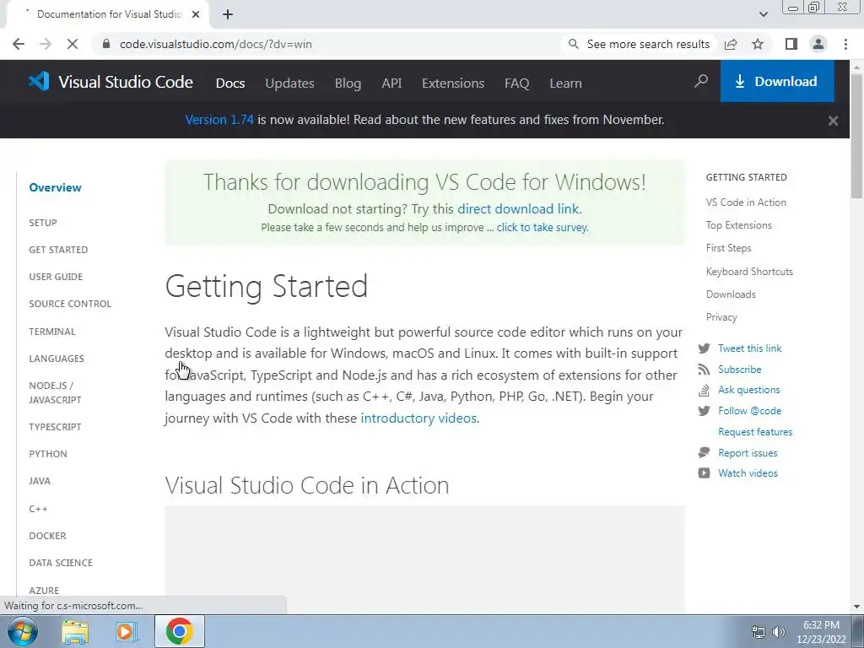View site info via the padlock icon
The image size is (864, 648).
106,44
